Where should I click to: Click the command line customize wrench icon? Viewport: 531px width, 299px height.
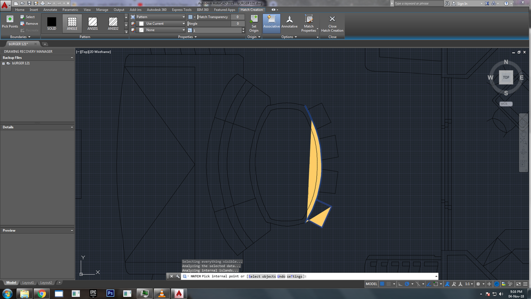click(178, 276)
